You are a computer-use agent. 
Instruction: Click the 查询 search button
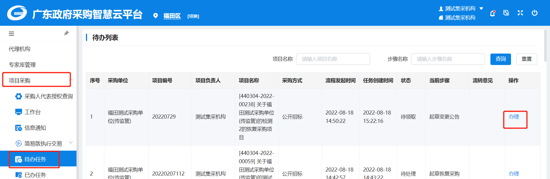500,59
